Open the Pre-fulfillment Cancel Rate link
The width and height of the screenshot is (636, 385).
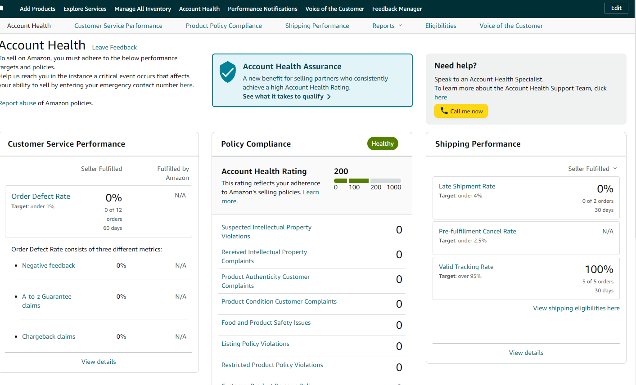pos(478,231)
